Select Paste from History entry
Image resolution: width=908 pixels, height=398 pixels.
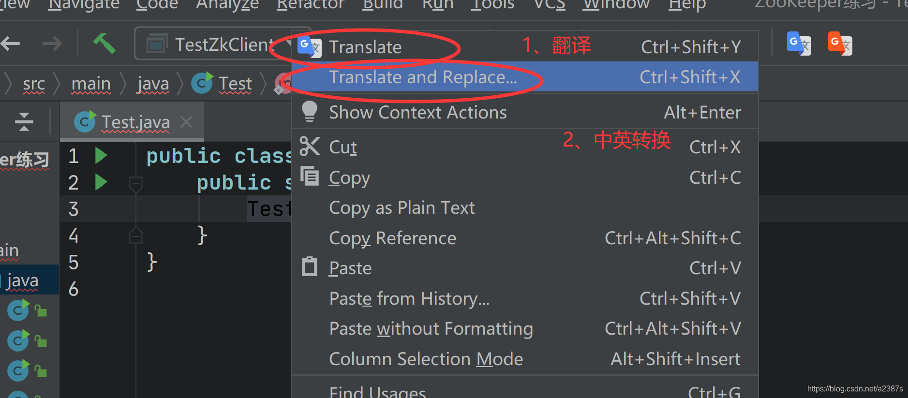coord(525,298)
